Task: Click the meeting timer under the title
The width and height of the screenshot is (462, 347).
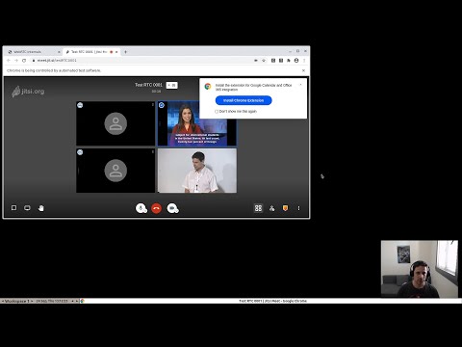Action: pyautogui.click(x=156, y=92)
